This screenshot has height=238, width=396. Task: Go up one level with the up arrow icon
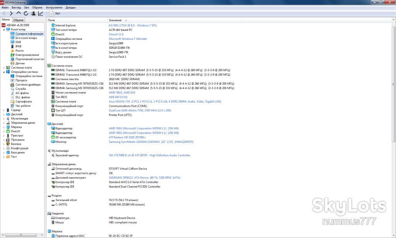click(19, 13)
